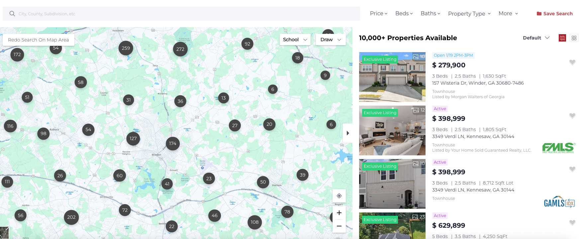Open the garage door listing photo

click(x=392, y=184)
